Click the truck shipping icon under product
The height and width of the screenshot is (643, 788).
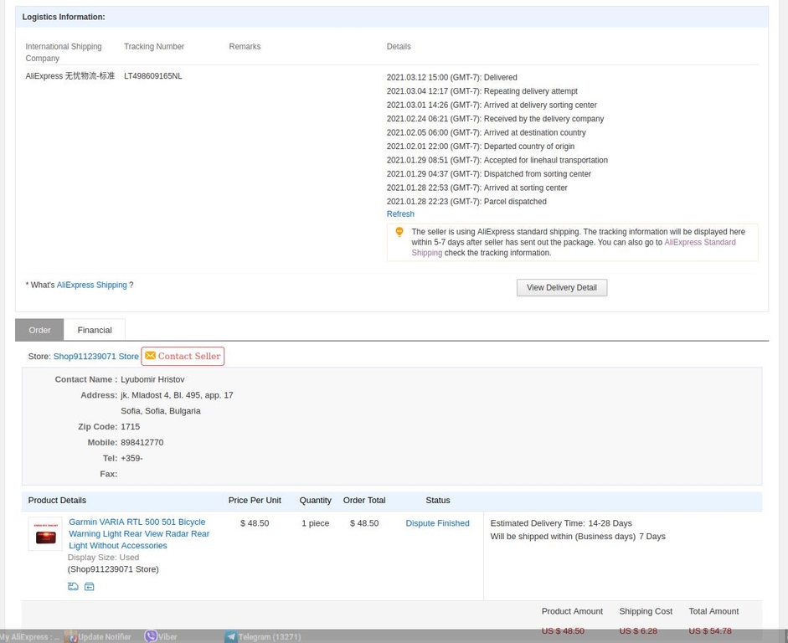[73, 587]
